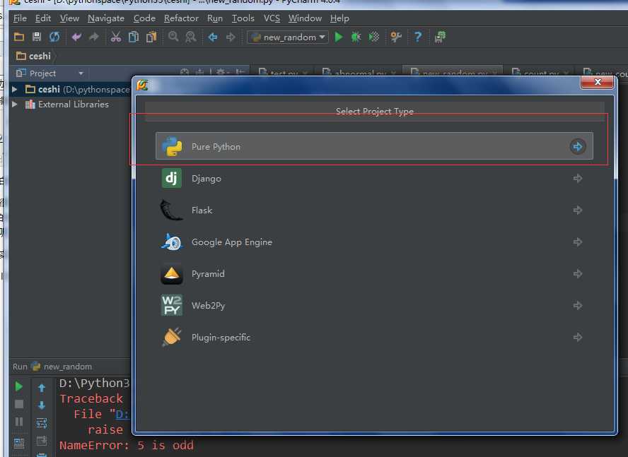628x457 pixels.
Task: Open the View menu
Action: coord(69,18)
